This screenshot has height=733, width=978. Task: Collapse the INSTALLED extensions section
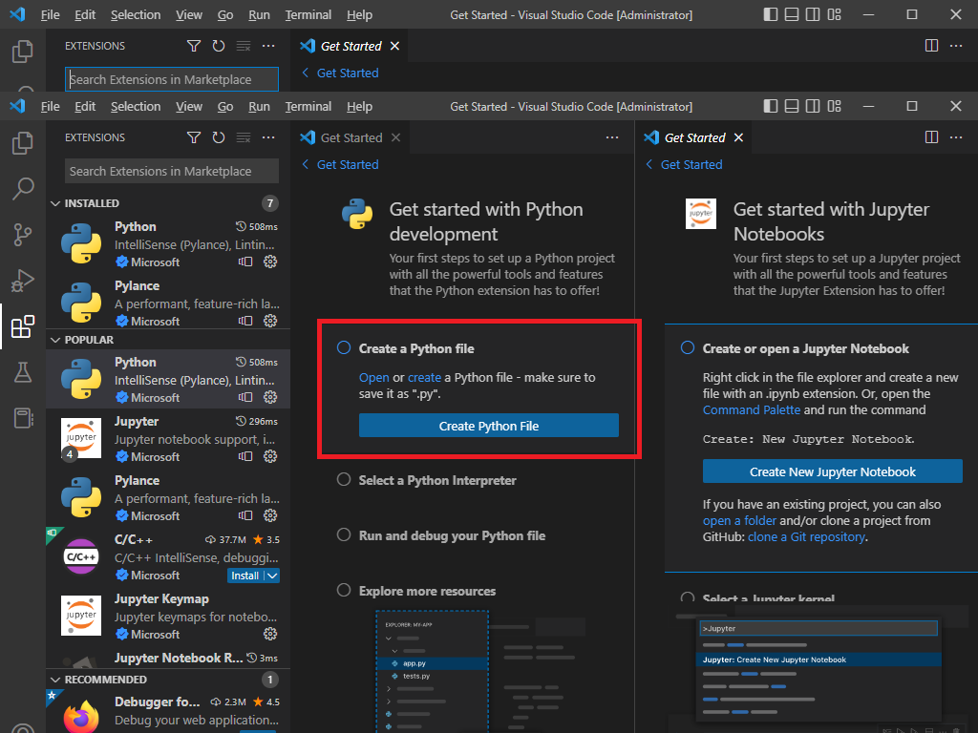(x=55, y=203)
